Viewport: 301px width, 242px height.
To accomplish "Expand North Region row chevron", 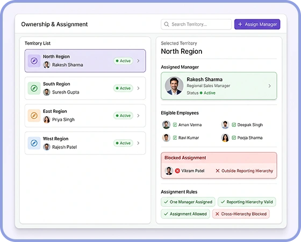I will coord(138,61).
